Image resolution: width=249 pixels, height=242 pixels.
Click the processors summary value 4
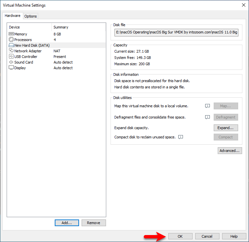pyautogui.click(x=55, y=40)
